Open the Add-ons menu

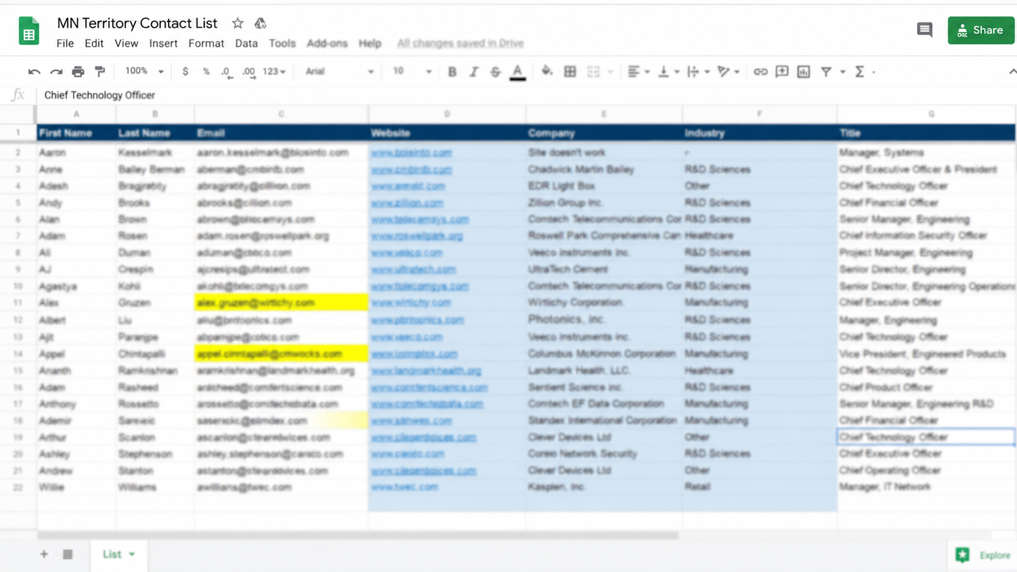[x=327, y=43]
